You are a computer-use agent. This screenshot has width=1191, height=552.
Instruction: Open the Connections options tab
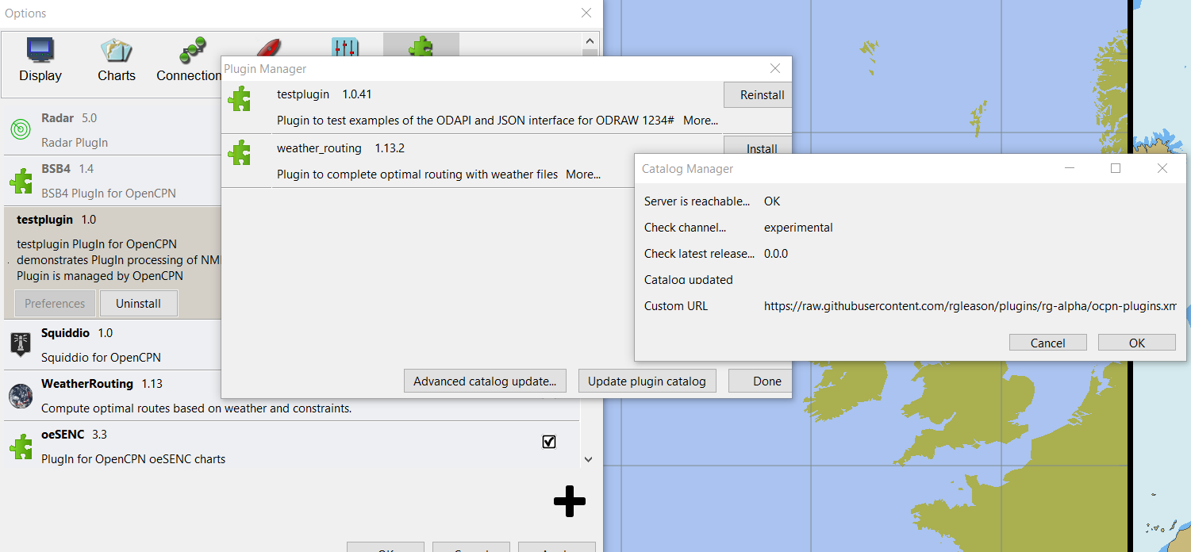pos(189,60)
